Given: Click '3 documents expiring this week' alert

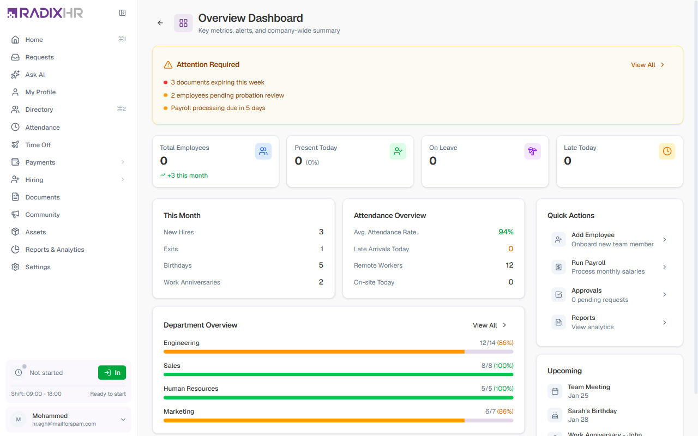Looking at the screenshot, I should click(218, 82).
